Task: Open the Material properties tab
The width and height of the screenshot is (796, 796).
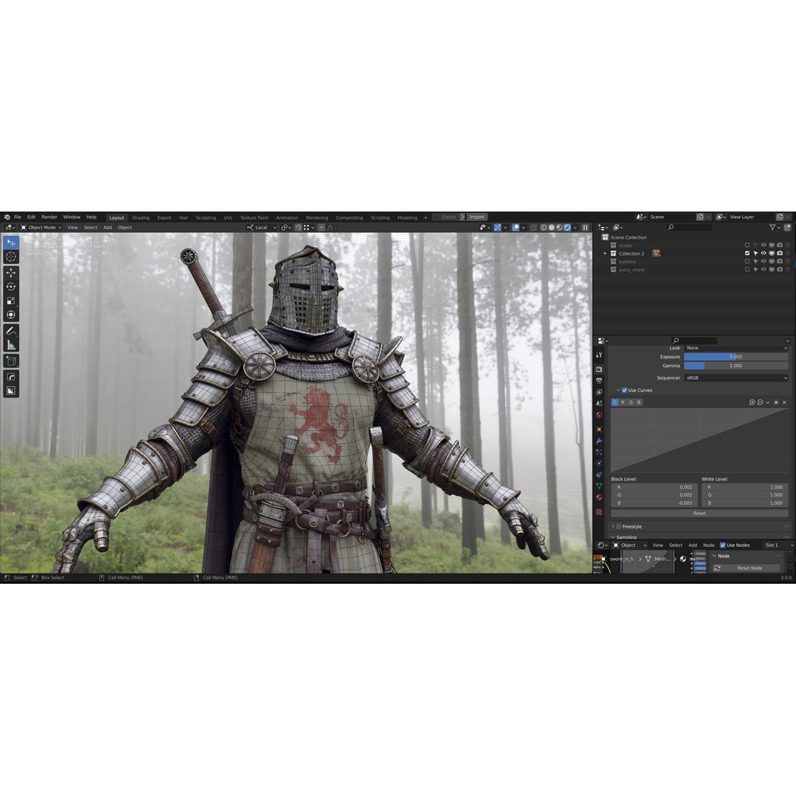Action: pyautogui.click(x=599, y=497)
